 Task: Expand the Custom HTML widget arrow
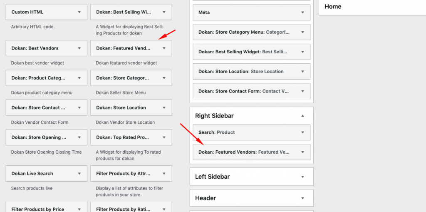click(x=79, y=12)
